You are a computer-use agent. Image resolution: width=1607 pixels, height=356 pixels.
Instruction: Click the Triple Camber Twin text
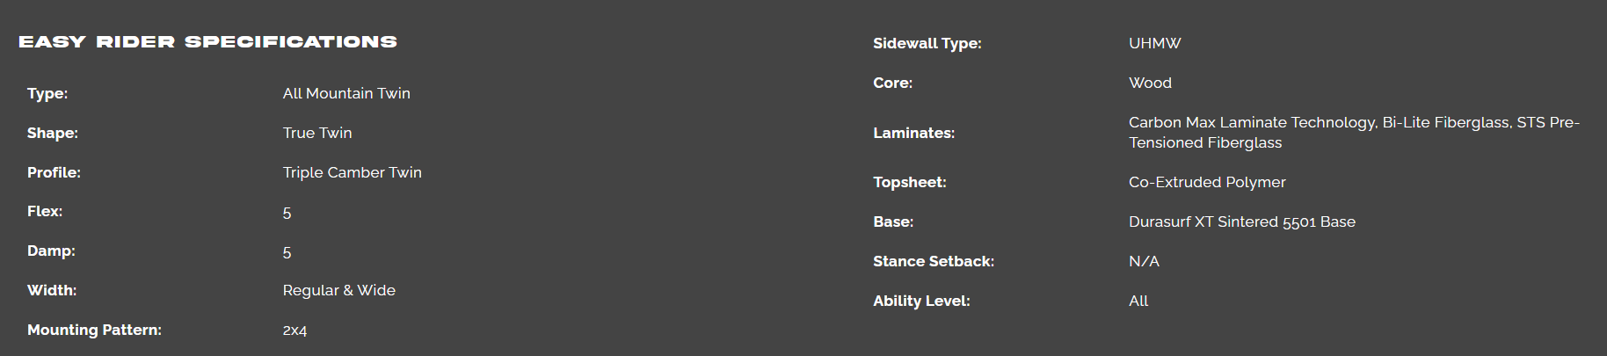(x=352, y=172)
